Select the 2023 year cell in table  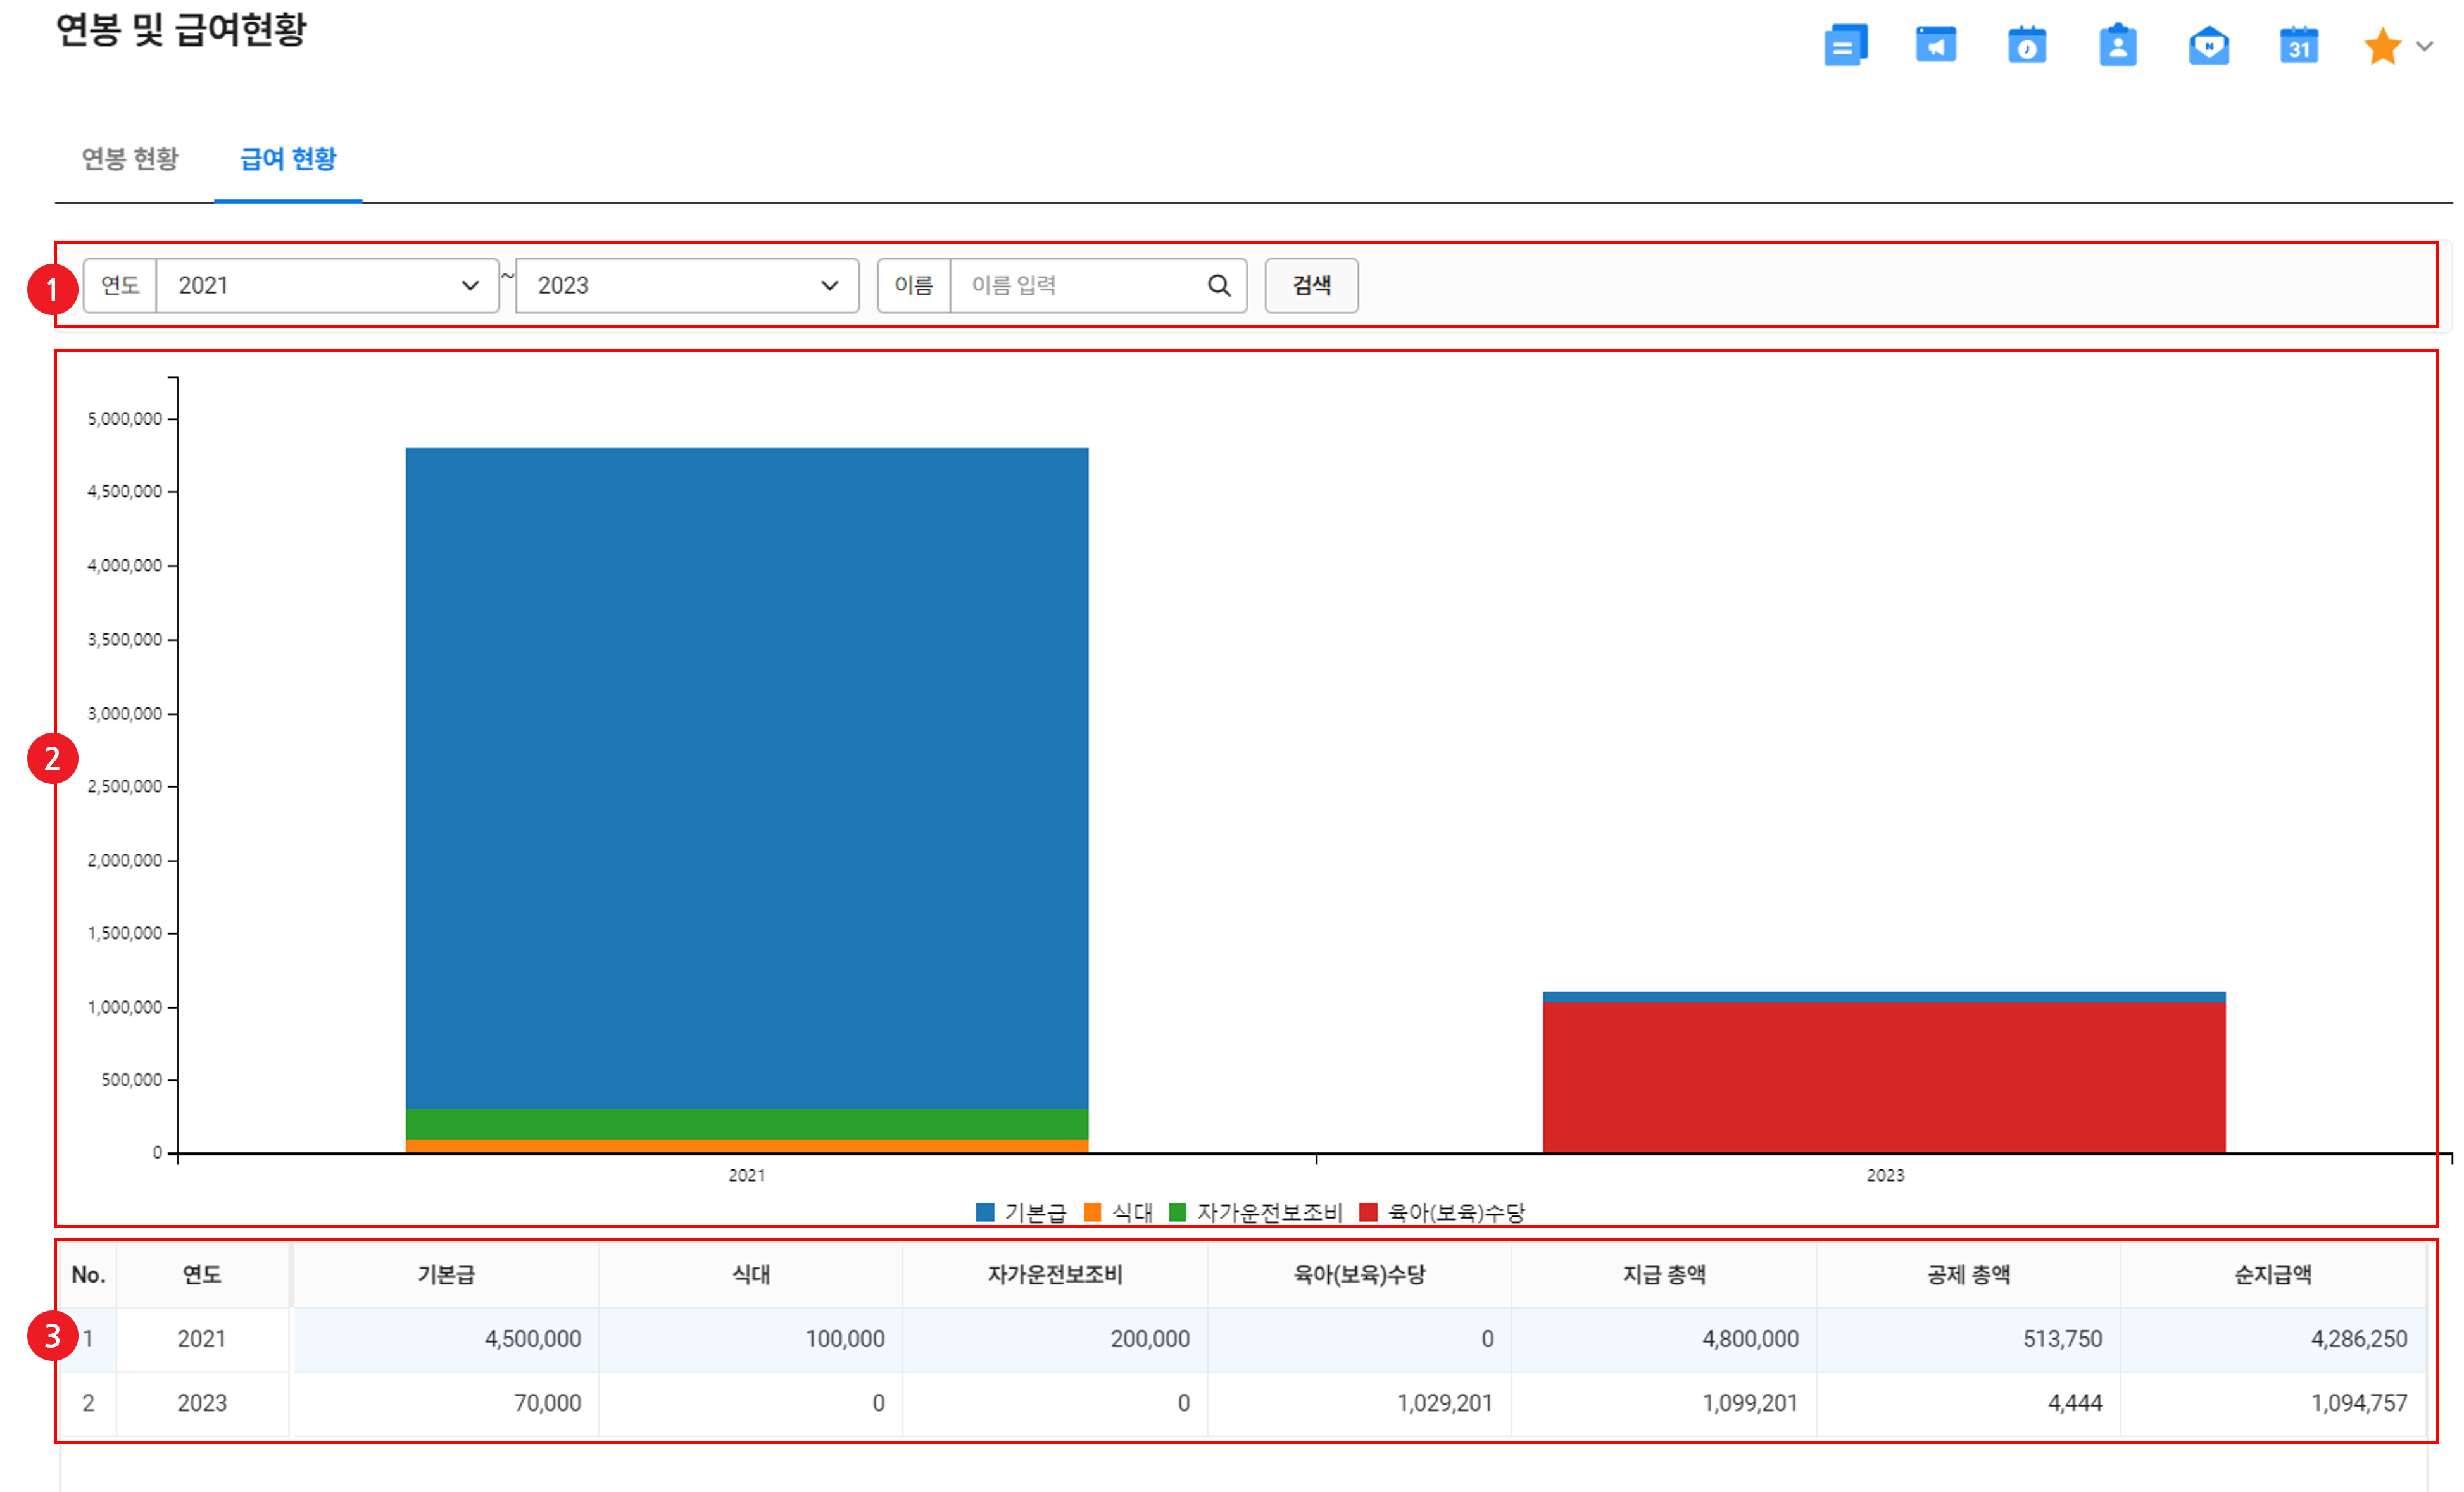[x=202, y=1403]
